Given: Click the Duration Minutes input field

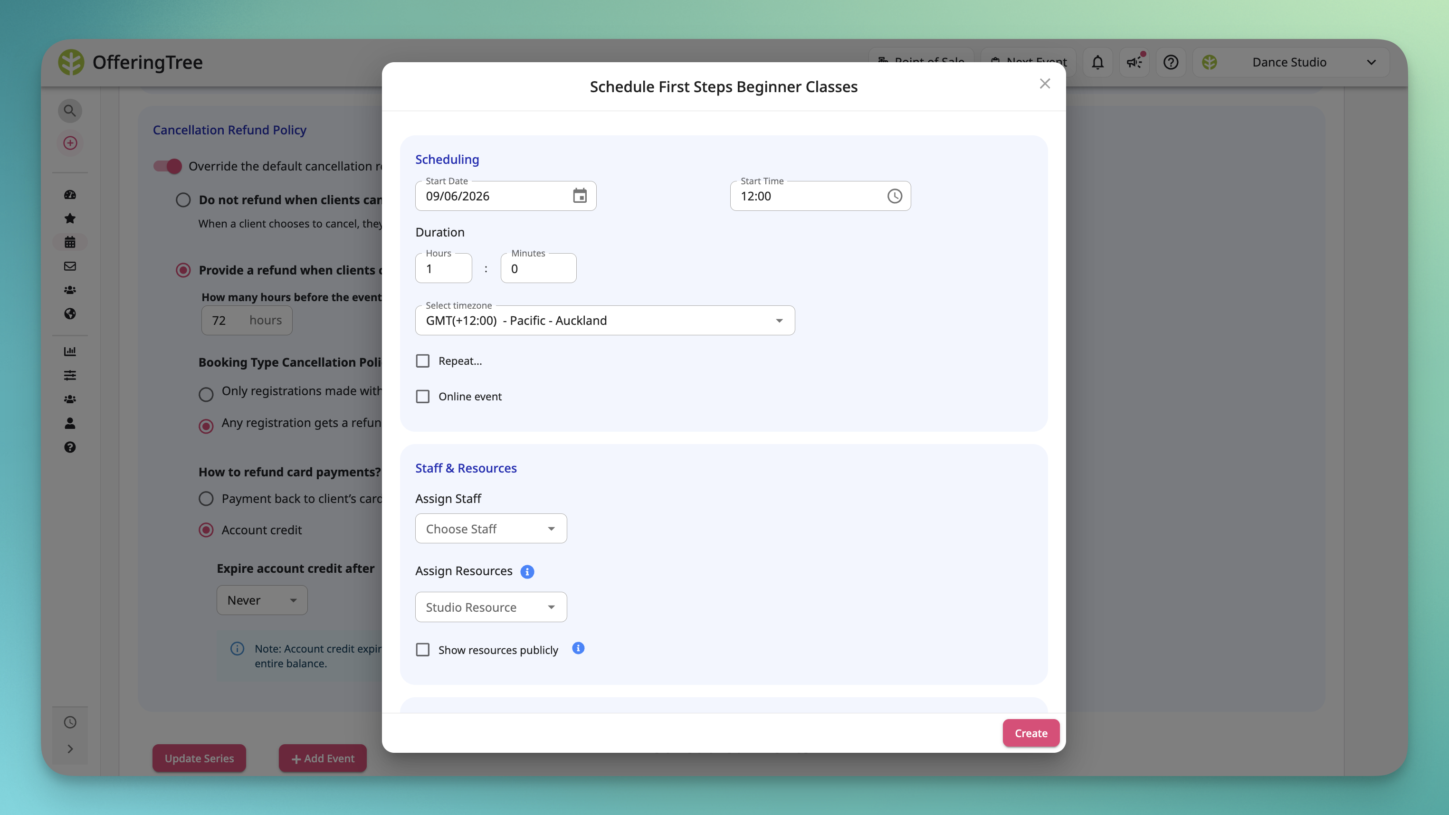Looking at the screenshot, I should coord(538,268).
